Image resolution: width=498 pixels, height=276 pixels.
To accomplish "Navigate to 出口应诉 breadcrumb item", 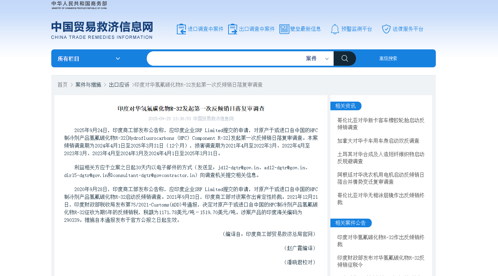I will [x=119, y=85].
